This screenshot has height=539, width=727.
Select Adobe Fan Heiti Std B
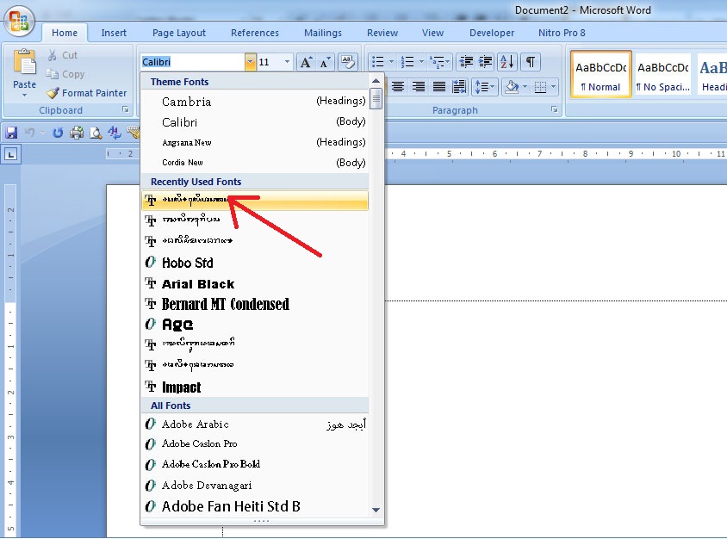click(255, 506)
